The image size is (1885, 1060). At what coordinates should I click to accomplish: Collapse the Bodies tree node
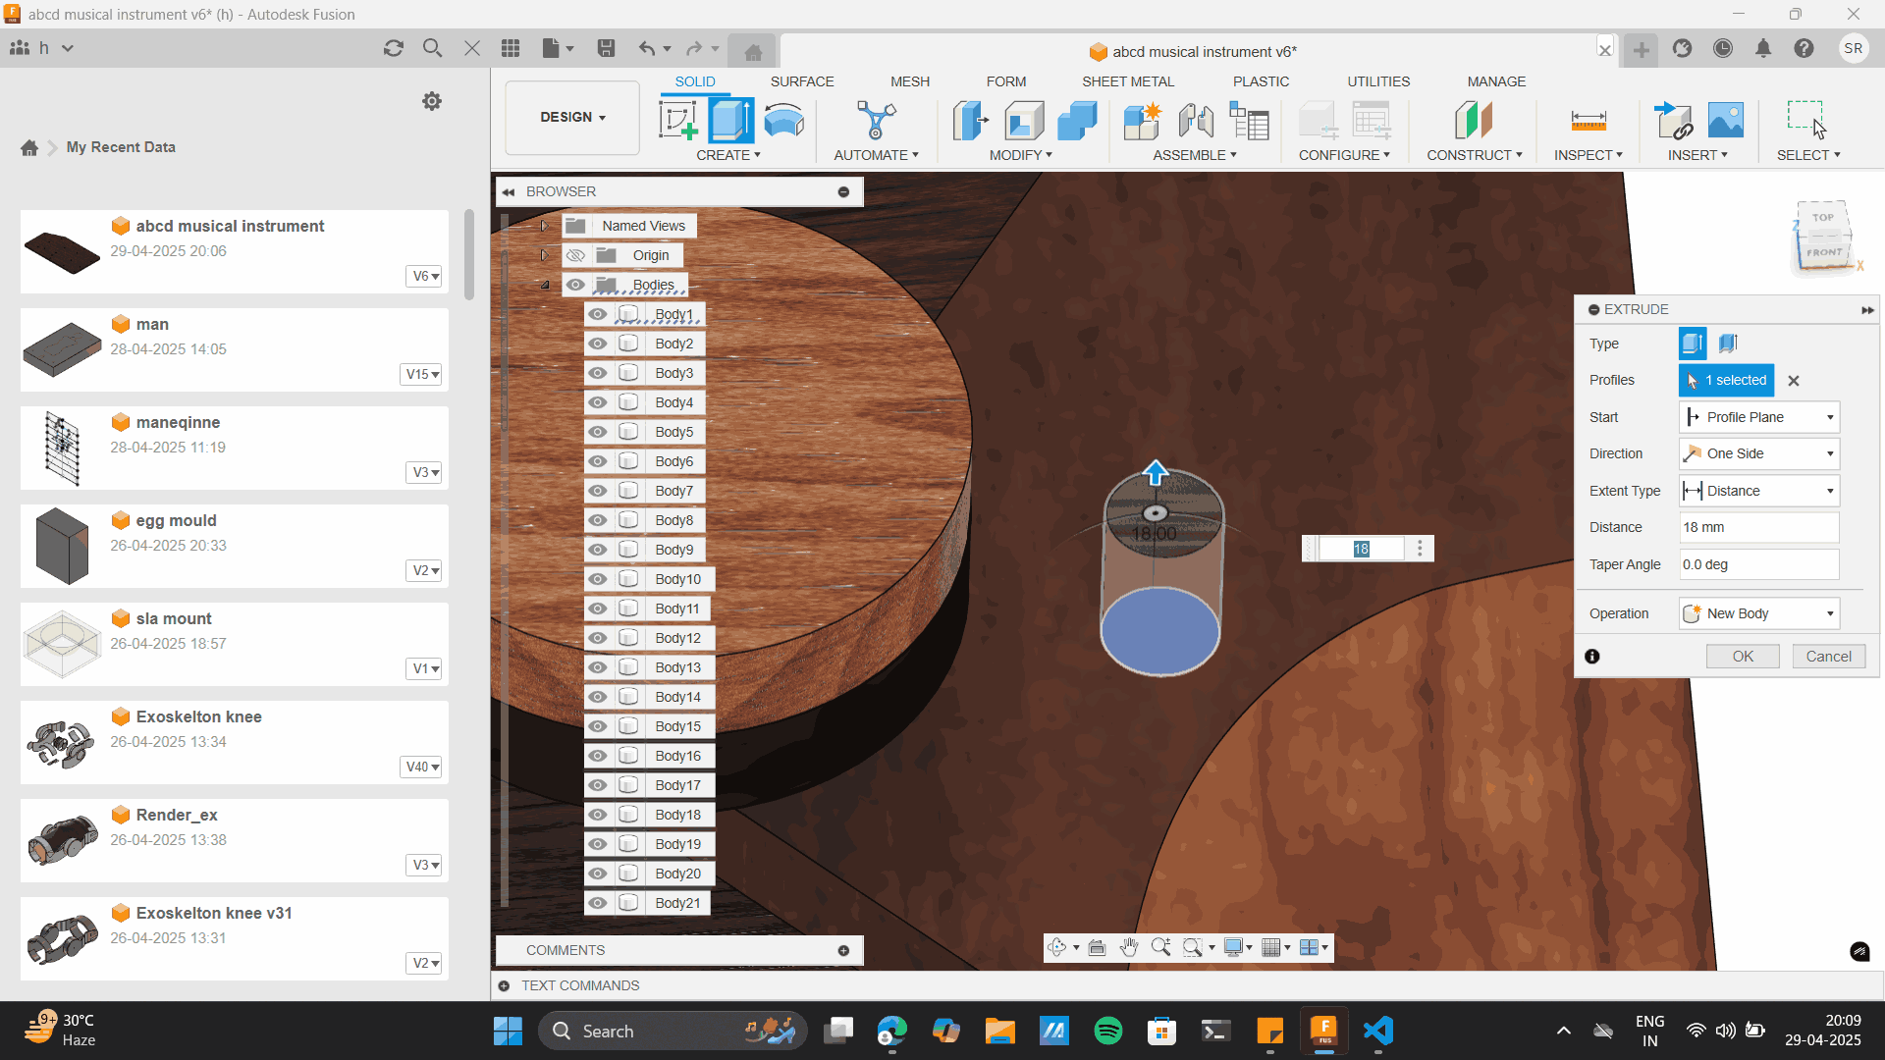[544, 285]
